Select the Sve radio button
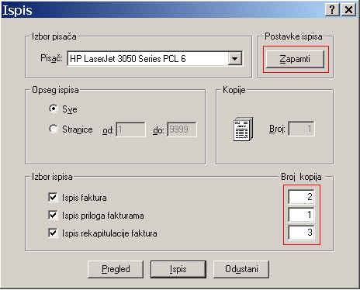 click(x=53, y=109)
